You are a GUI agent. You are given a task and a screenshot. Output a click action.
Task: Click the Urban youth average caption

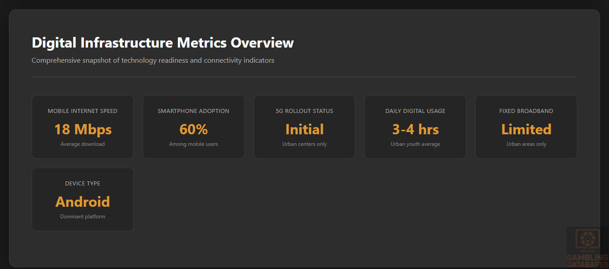[415, 144]
